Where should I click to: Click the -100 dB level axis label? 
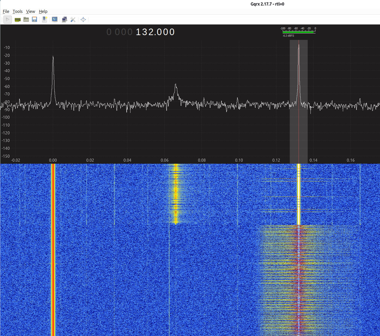coord(6,117)
